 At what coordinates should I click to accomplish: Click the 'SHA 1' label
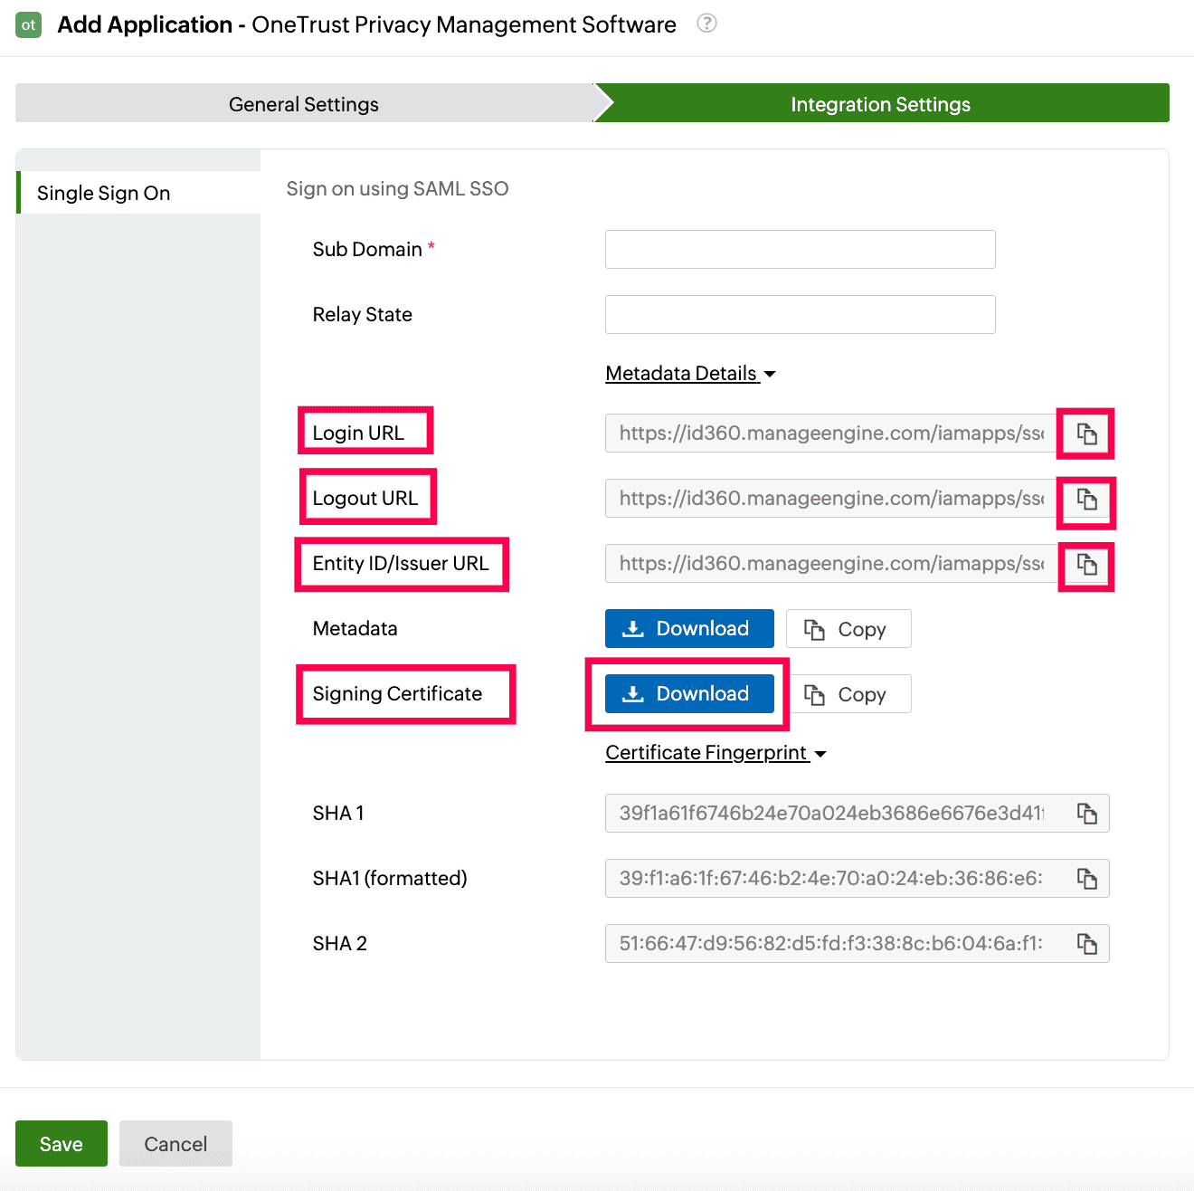338,813
